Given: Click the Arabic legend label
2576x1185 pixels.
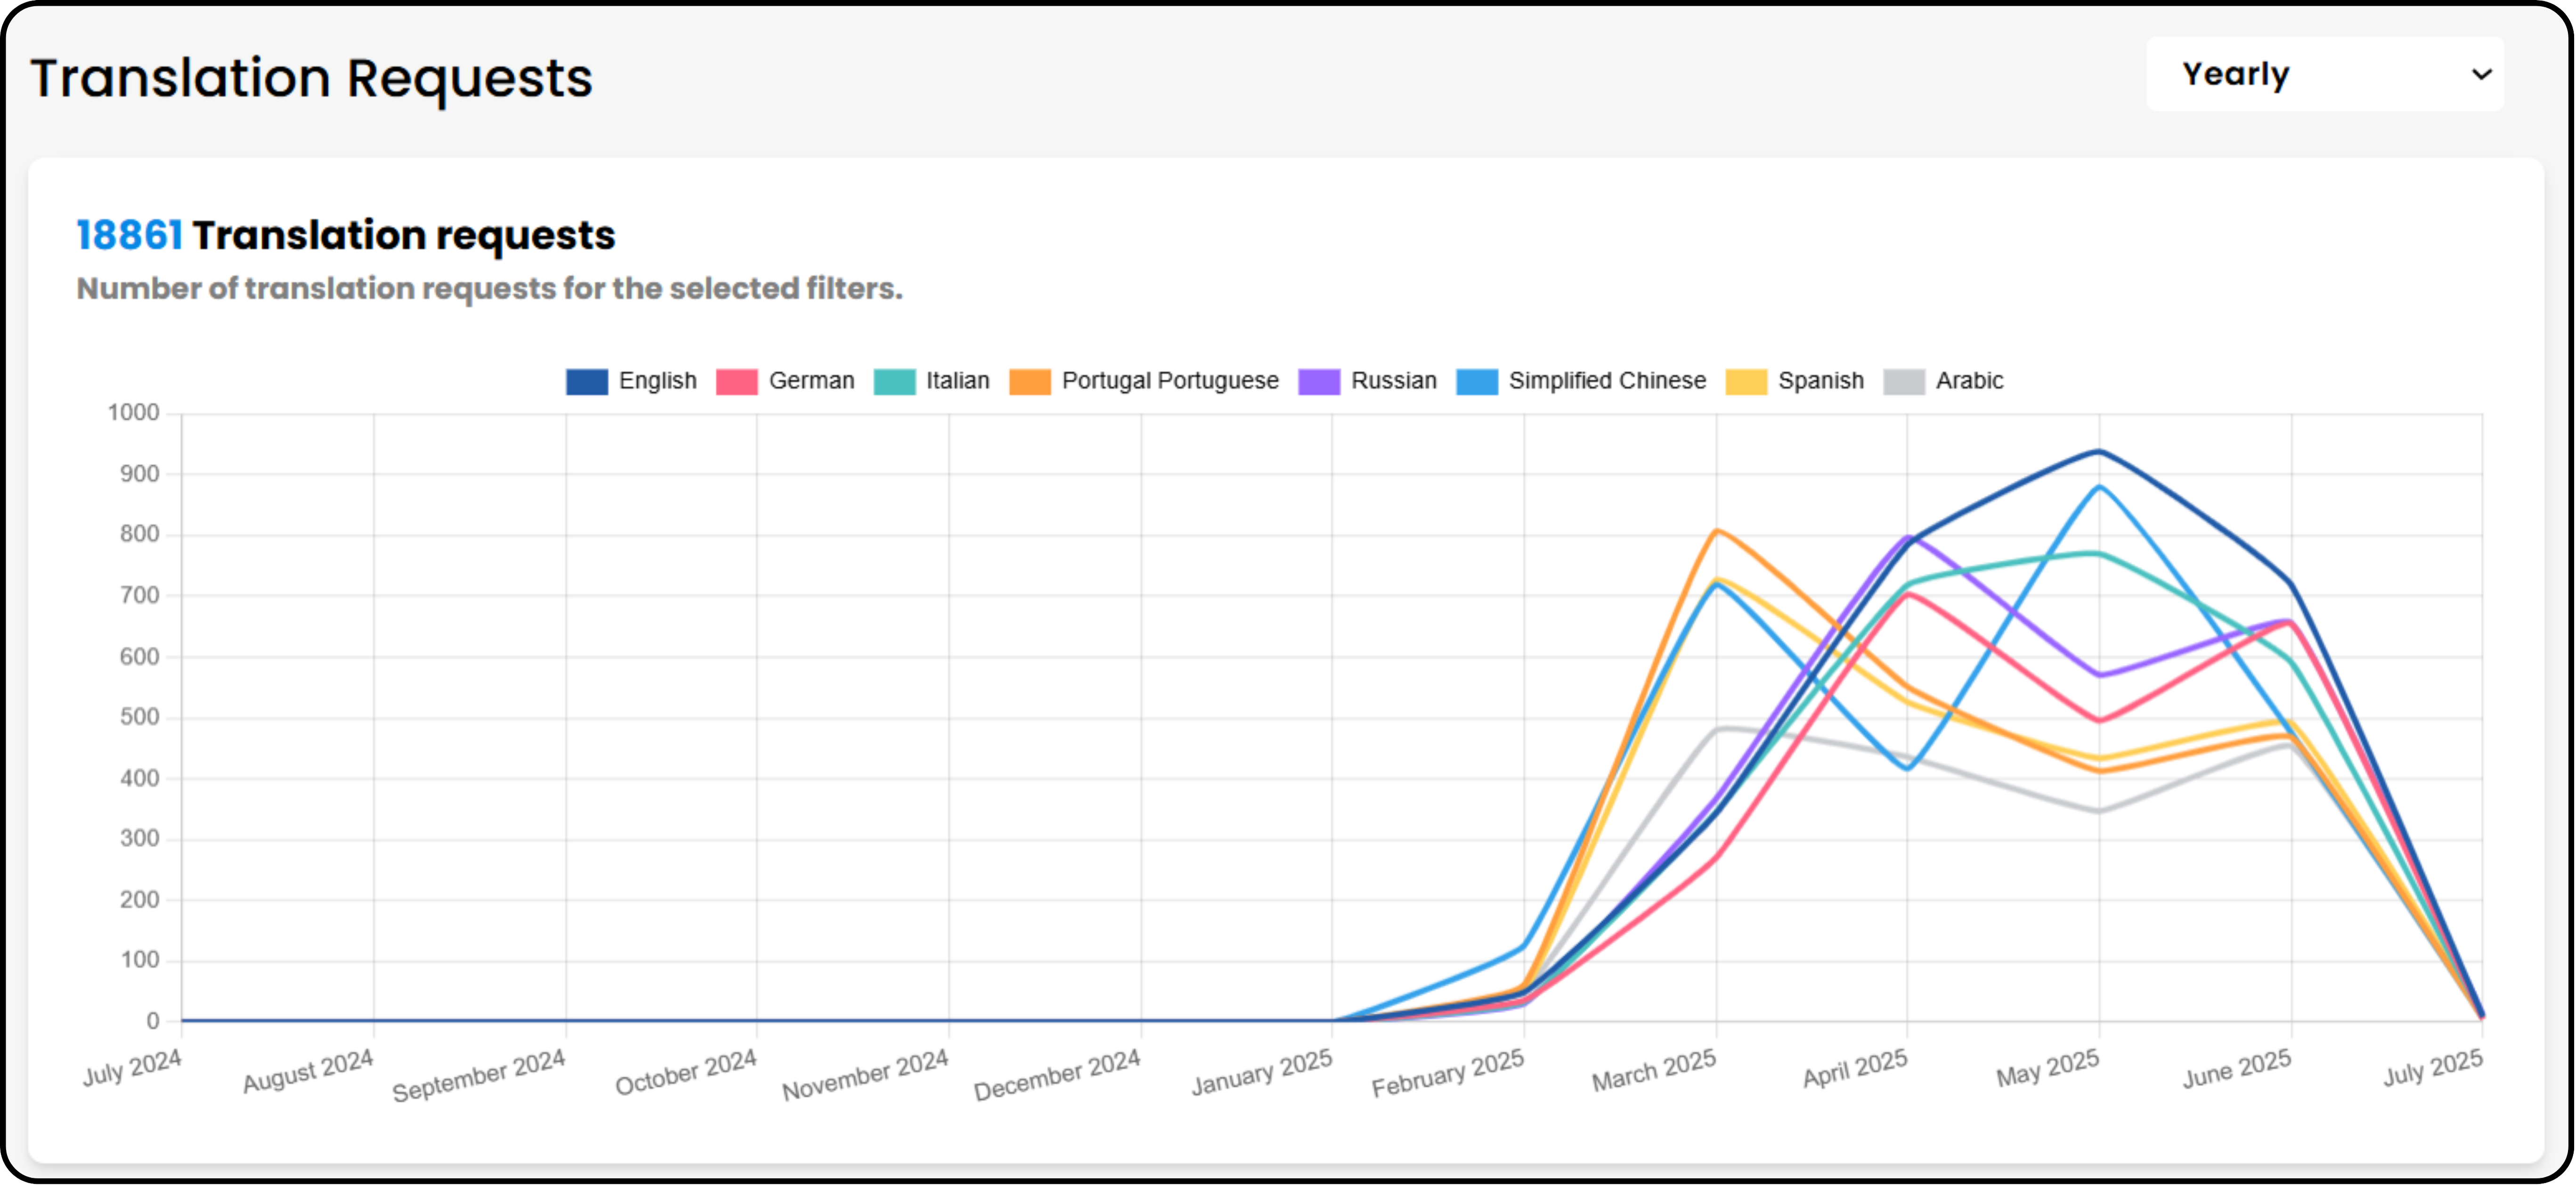Looking at the screenshot, I should tap(1969, 381).
